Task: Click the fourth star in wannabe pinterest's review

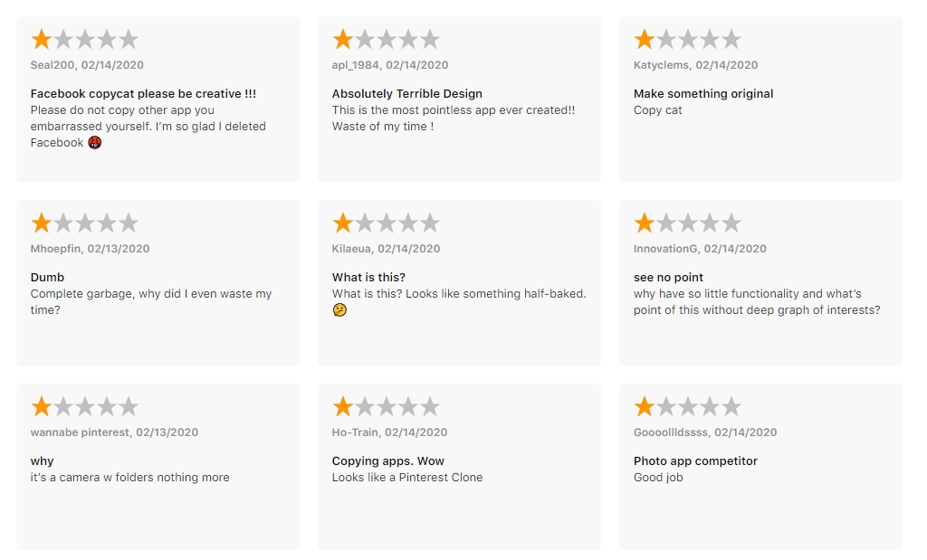Action: coord(107,407)
